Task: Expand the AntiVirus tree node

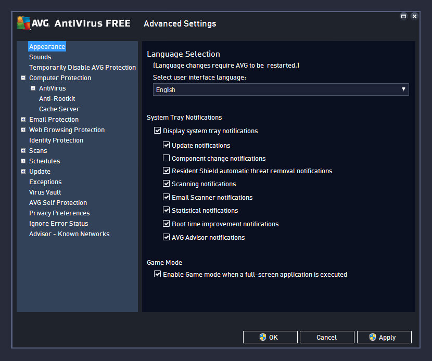Action: pyautogui.click(x=33, y=88)
